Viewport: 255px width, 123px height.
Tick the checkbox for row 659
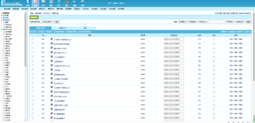(33, 61)
